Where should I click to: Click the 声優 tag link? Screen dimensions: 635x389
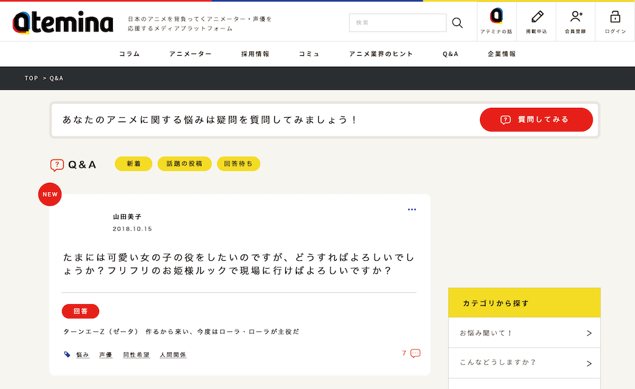click(105, 355)
